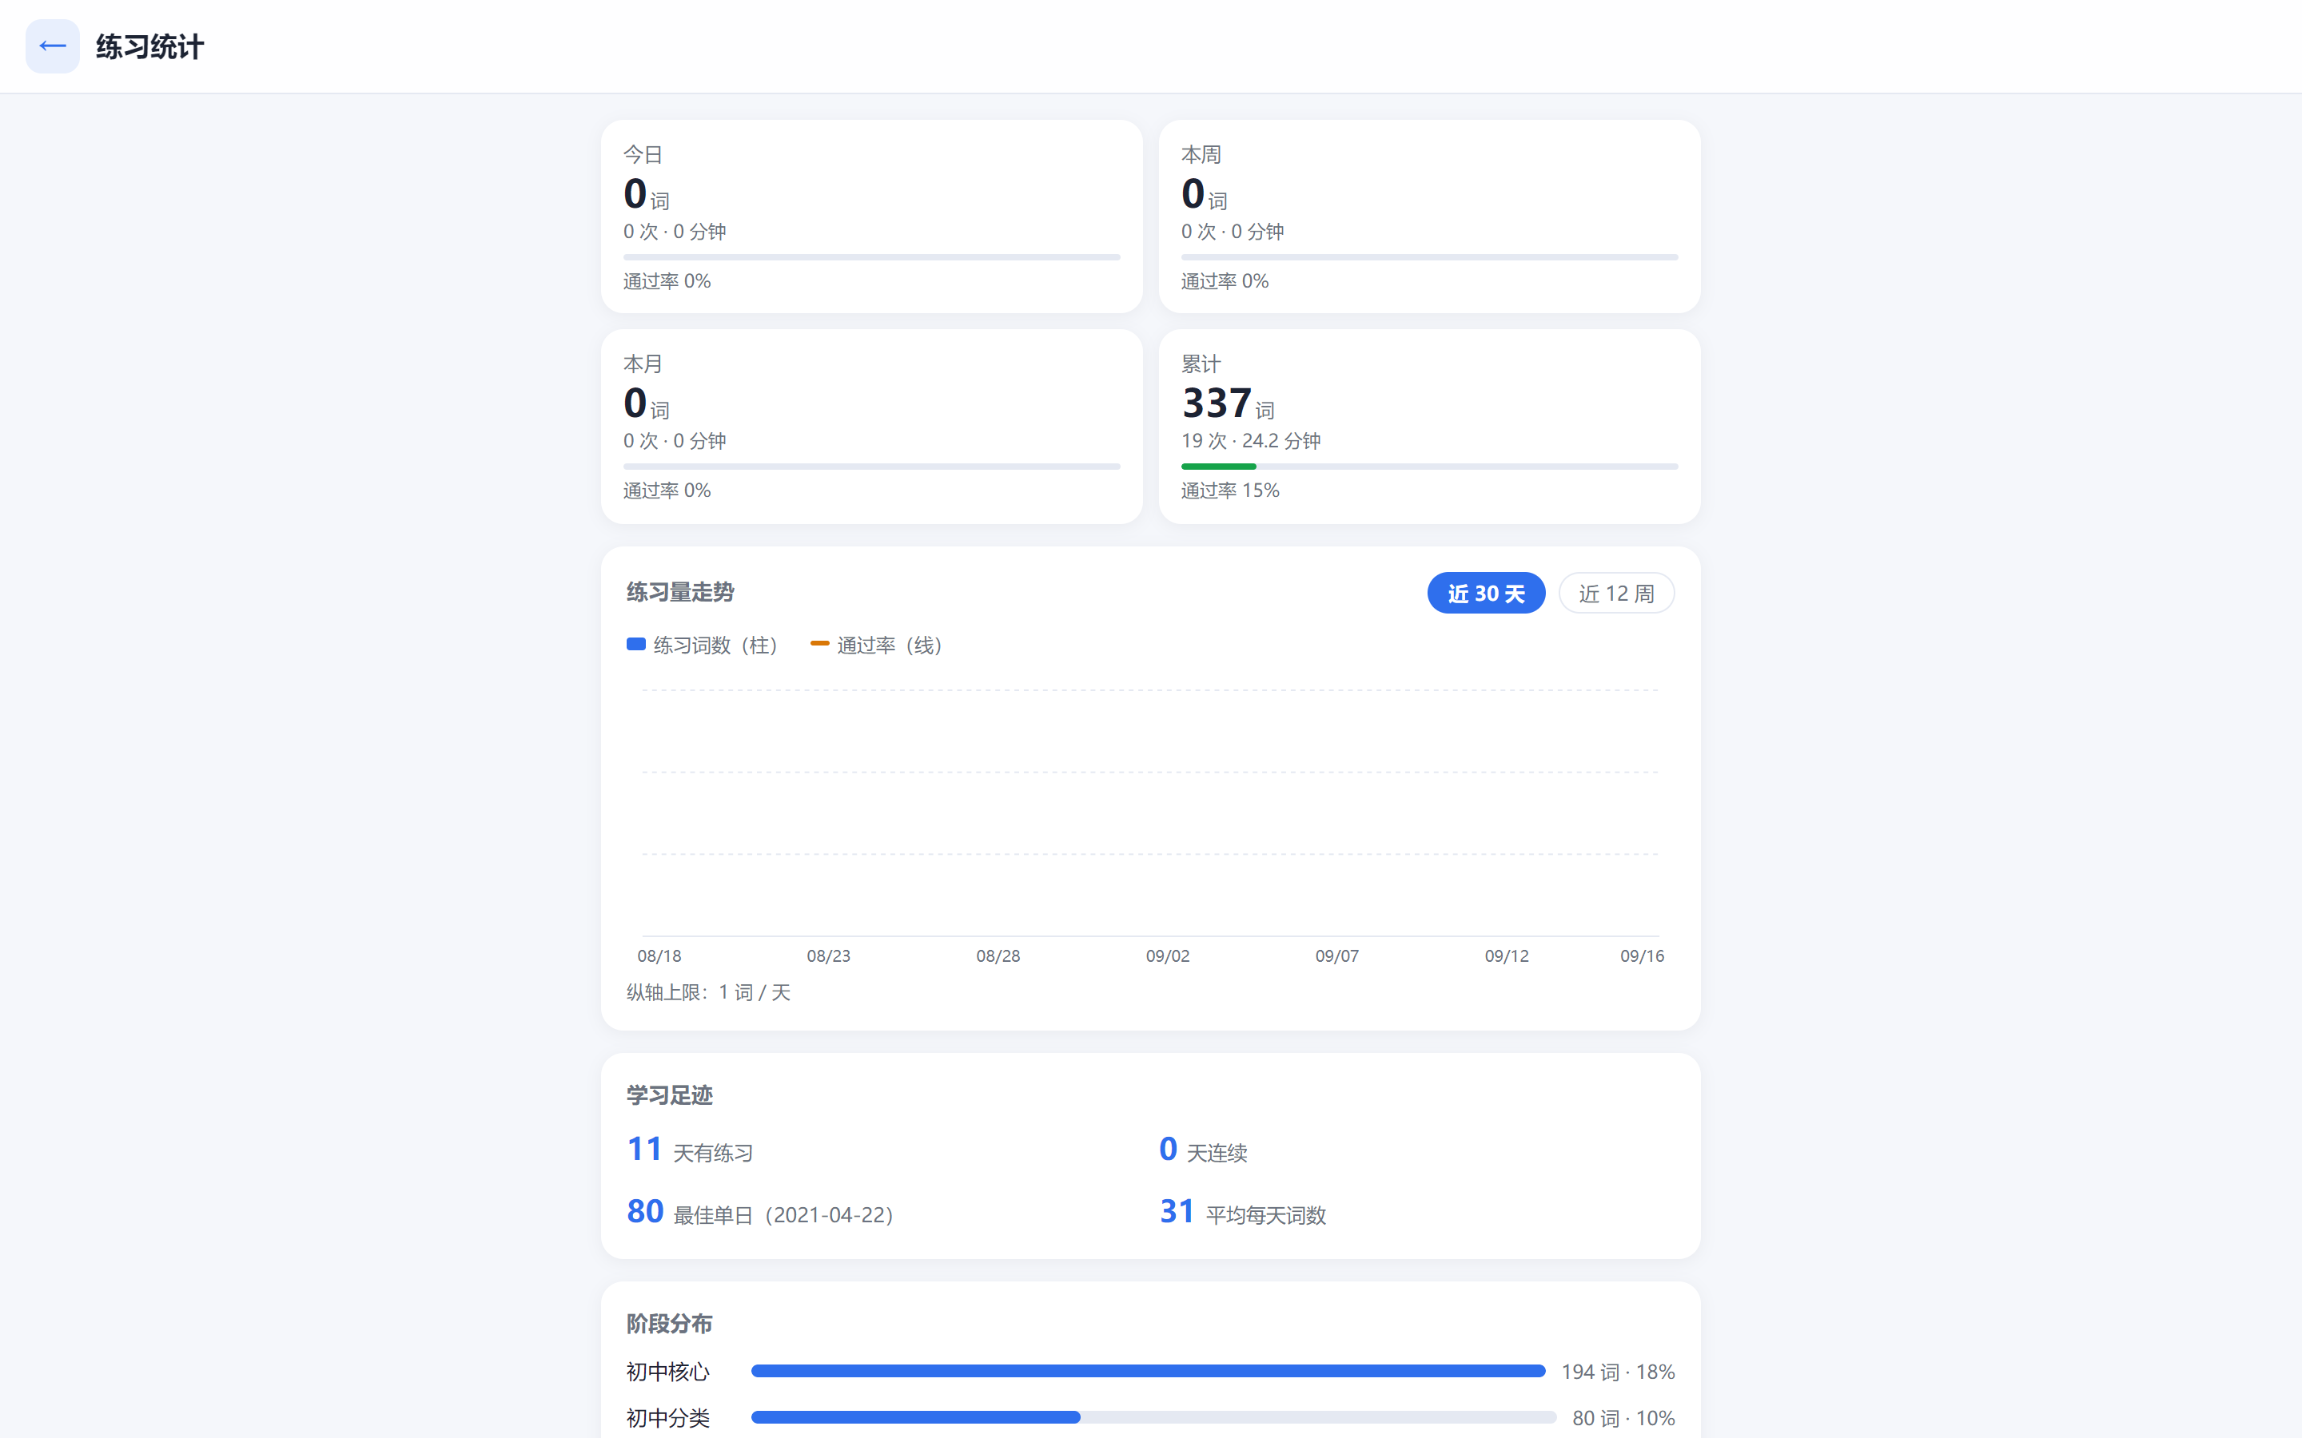
Task: Select the 近 30 天 tab
Action: click(x=1486, y=594)
